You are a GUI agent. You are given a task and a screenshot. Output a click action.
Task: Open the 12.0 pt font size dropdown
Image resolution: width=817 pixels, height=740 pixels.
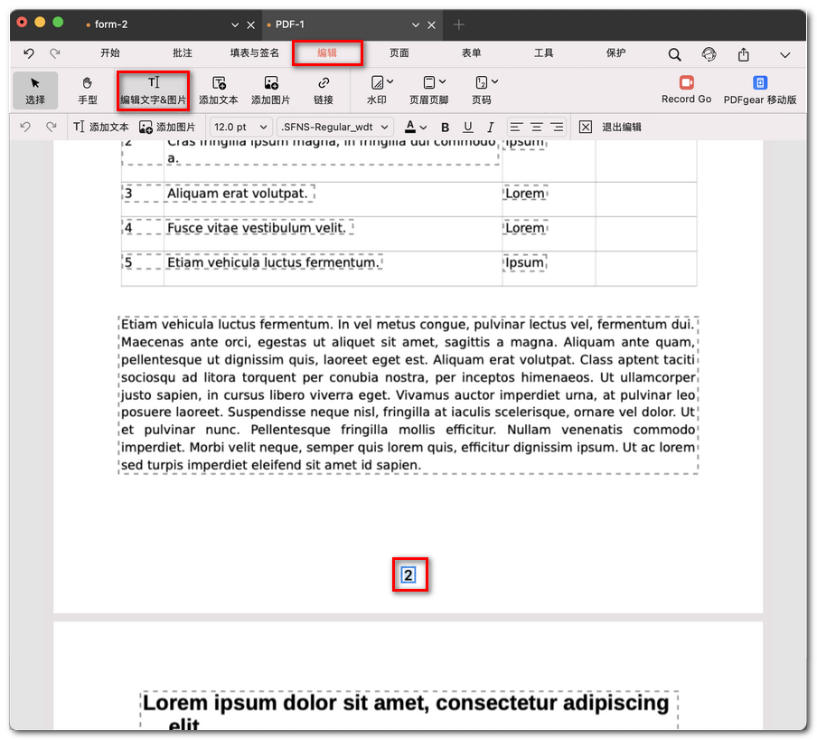click(x=240, y=128)
